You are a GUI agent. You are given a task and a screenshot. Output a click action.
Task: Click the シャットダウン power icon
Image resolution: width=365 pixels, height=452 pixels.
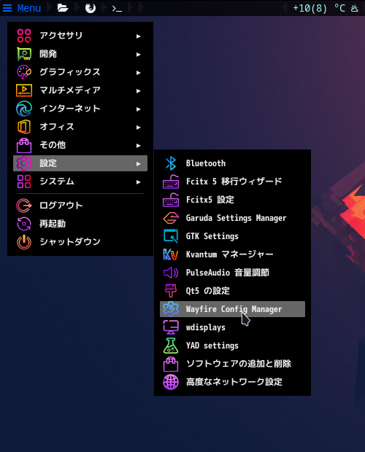(24, 242)
